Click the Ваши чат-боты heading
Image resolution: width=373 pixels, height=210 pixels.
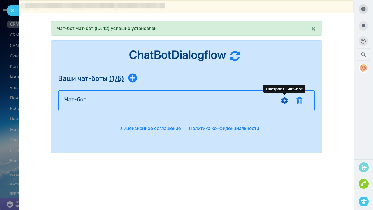tap(83, 78)
